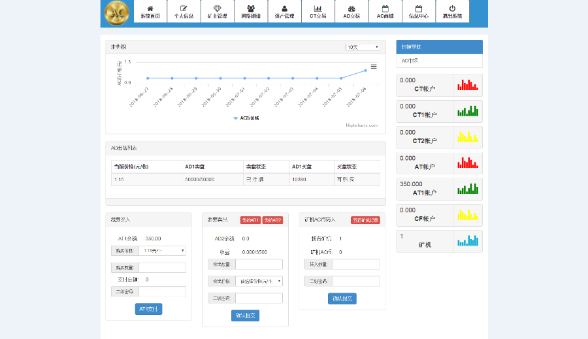
Task: Click the 快捷导航 sidebar header
Action: pyautogui.click(x=440, y=47)
